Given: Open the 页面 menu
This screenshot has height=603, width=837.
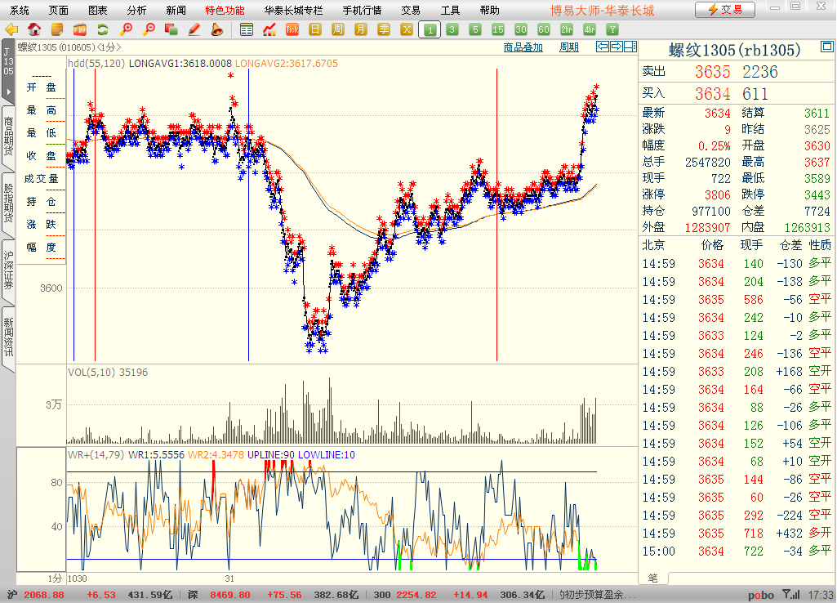Looking at the screenshot, I should tap(58, 10).
